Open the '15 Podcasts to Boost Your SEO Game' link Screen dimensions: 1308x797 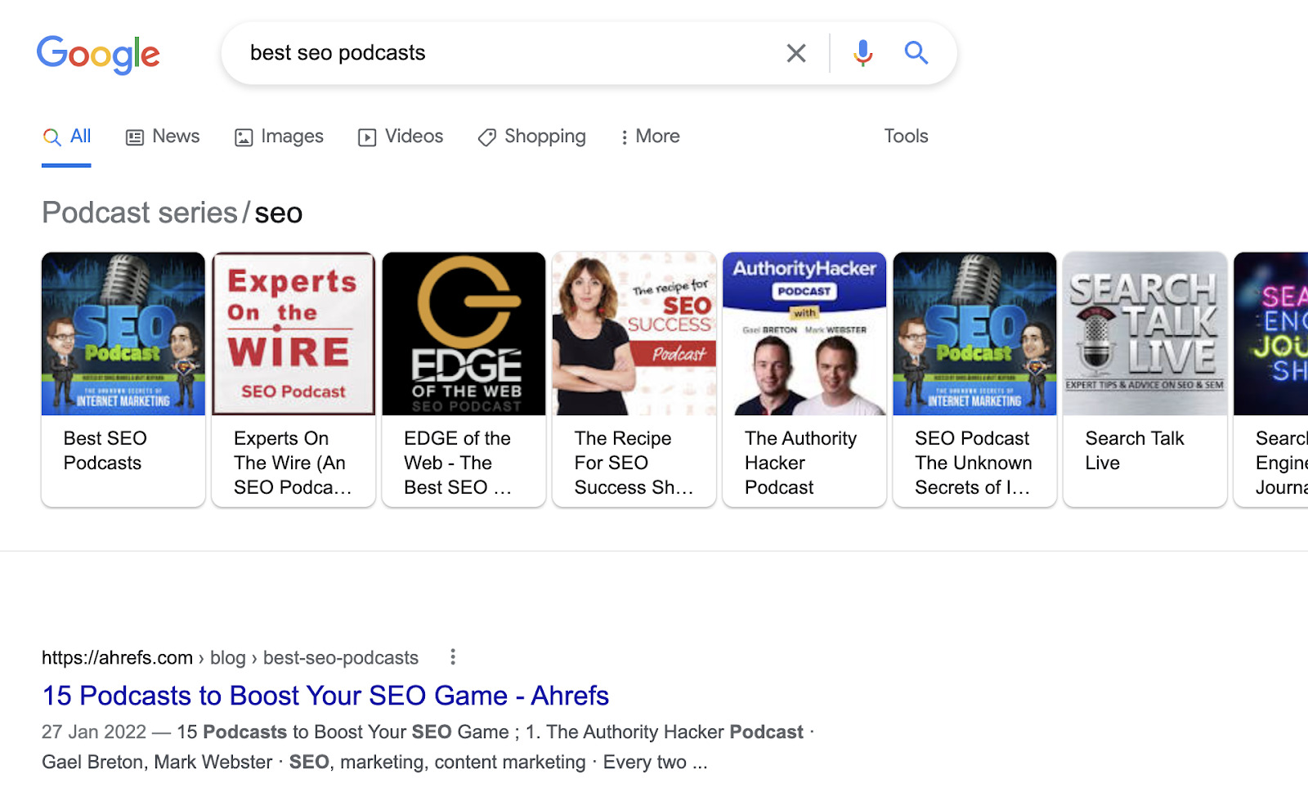tap(325, 696)
